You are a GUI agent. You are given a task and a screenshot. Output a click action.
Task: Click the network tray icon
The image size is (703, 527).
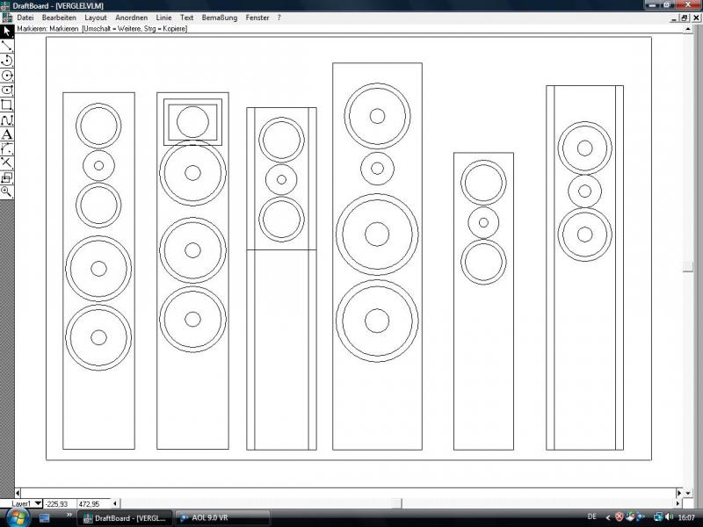coord(657,517)
